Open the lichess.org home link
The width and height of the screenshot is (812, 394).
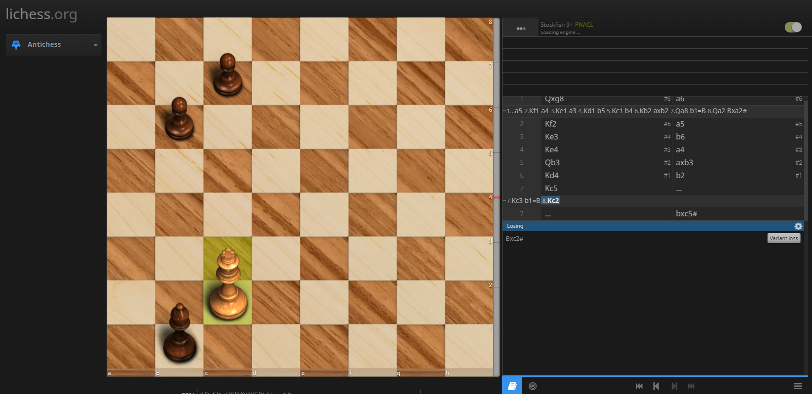click(41, 14)
